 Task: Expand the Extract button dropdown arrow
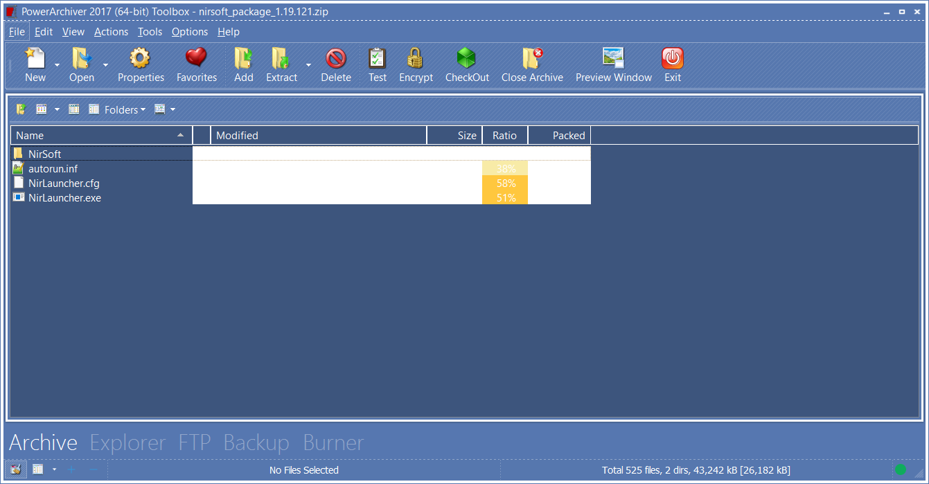[308, 64]
